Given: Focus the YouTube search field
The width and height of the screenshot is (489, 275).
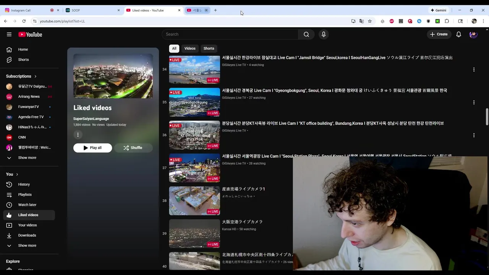Looking at the screenshot, I should pyautogui.click(x=230, y=34).
